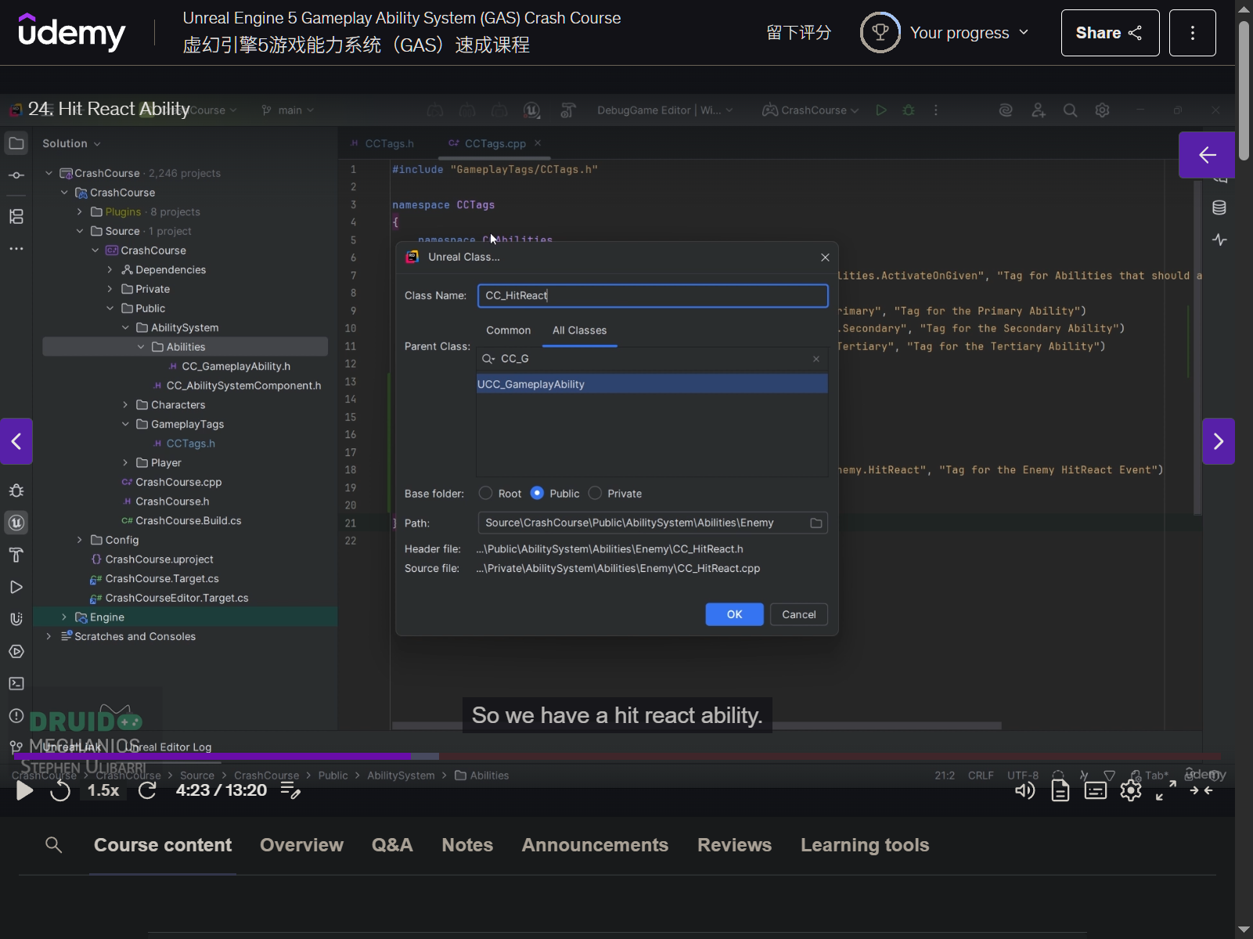Close the CCTags.cpp editor tab
The height and width of the screenshot is (939, 1253).
coord(538,143)
